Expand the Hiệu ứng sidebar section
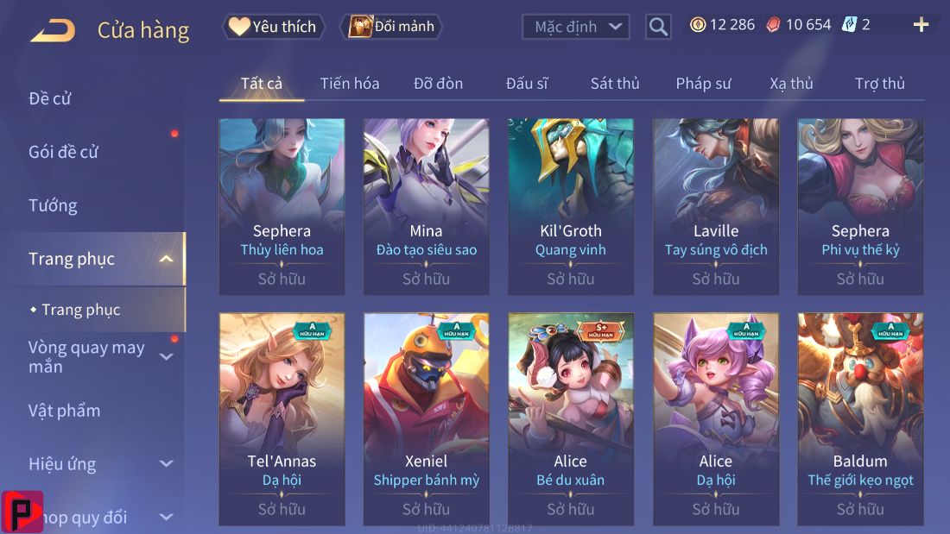 point(166,464)
